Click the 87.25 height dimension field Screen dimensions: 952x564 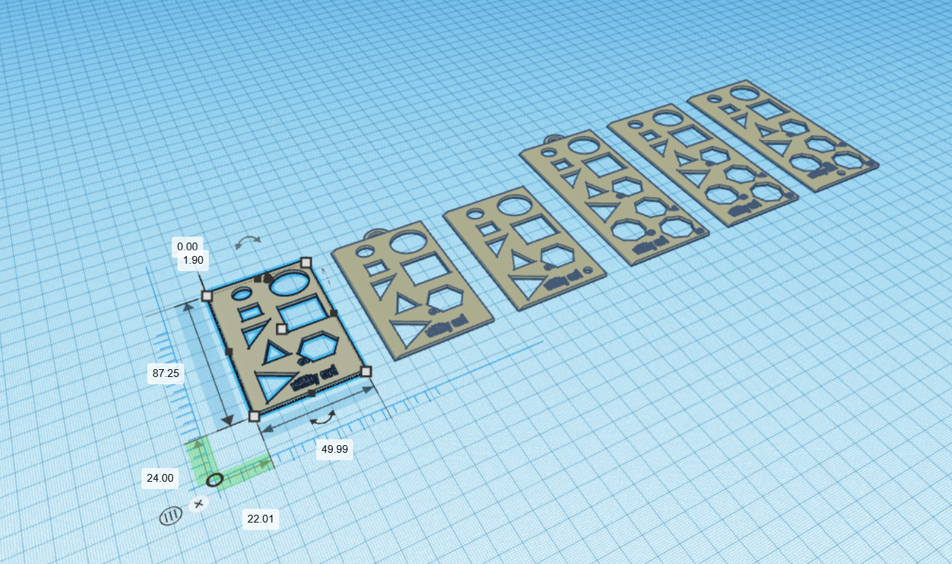[x=166, y=373]
